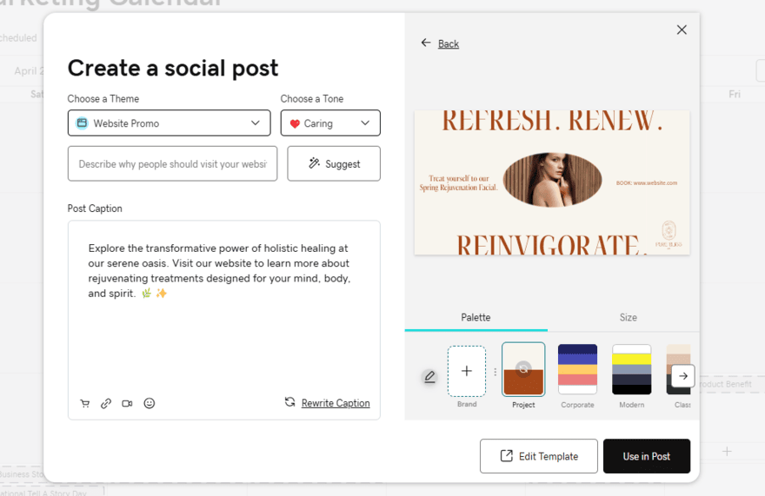The height and width of the screenshot is (496, 765).
Task: Close the Create a social post dialog
Action: 682,30
